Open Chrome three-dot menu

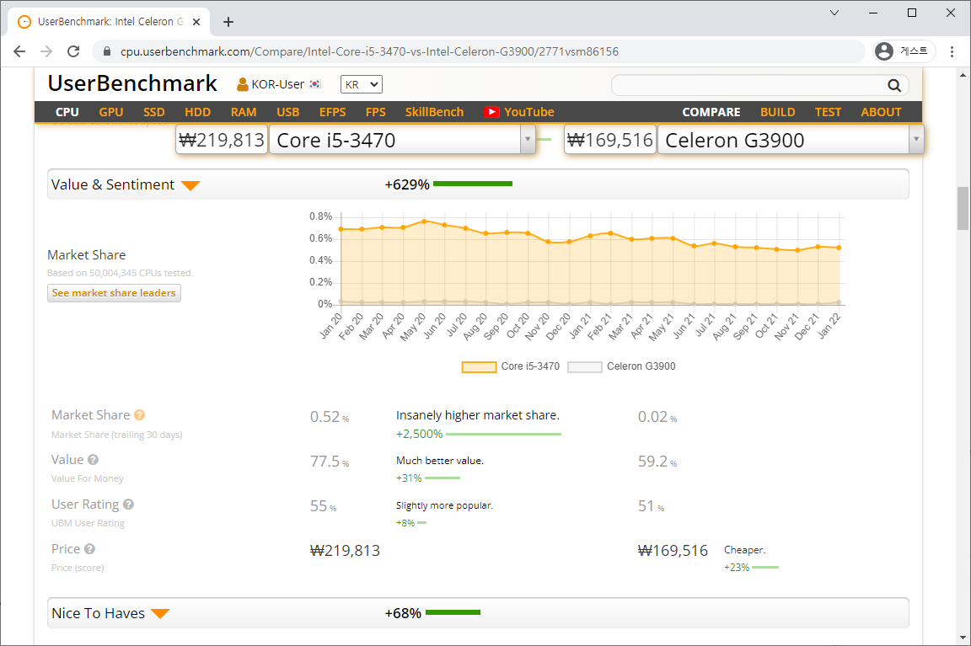click(x=952, y=51)
